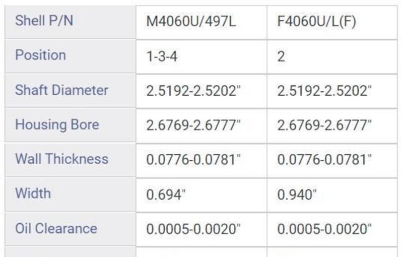This screenshot has height=257, width=403.
Task: Select Shaft Diameter value for F4060U/L(F)
Action: [x=324, y=91]
